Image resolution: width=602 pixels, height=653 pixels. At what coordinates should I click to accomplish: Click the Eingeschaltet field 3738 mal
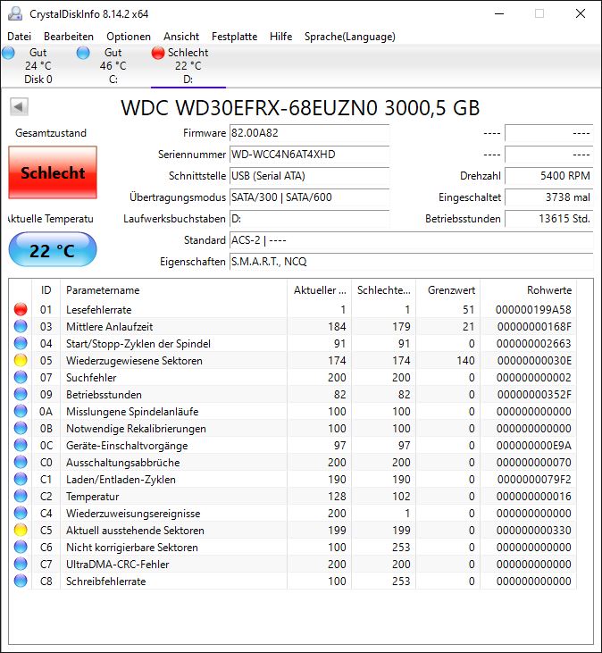pos(548,197)
